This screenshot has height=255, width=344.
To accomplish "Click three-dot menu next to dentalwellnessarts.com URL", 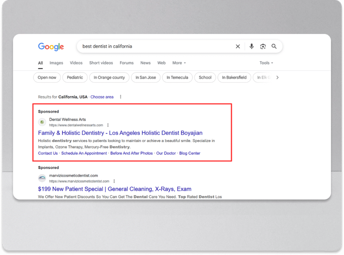I will [x=108, y=125].
